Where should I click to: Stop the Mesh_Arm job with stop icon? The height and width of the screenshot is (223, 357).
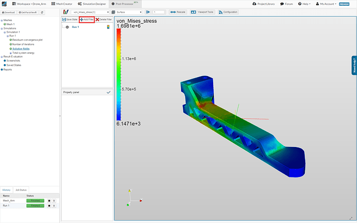(49, 201)
